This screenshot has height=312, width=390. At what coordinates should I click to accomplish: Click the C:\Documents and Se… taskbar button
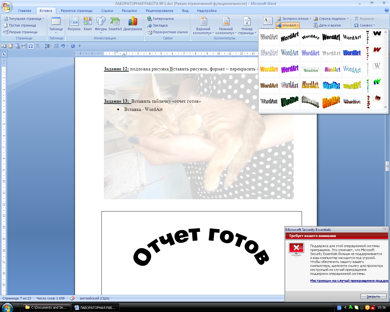pos(47,307)
